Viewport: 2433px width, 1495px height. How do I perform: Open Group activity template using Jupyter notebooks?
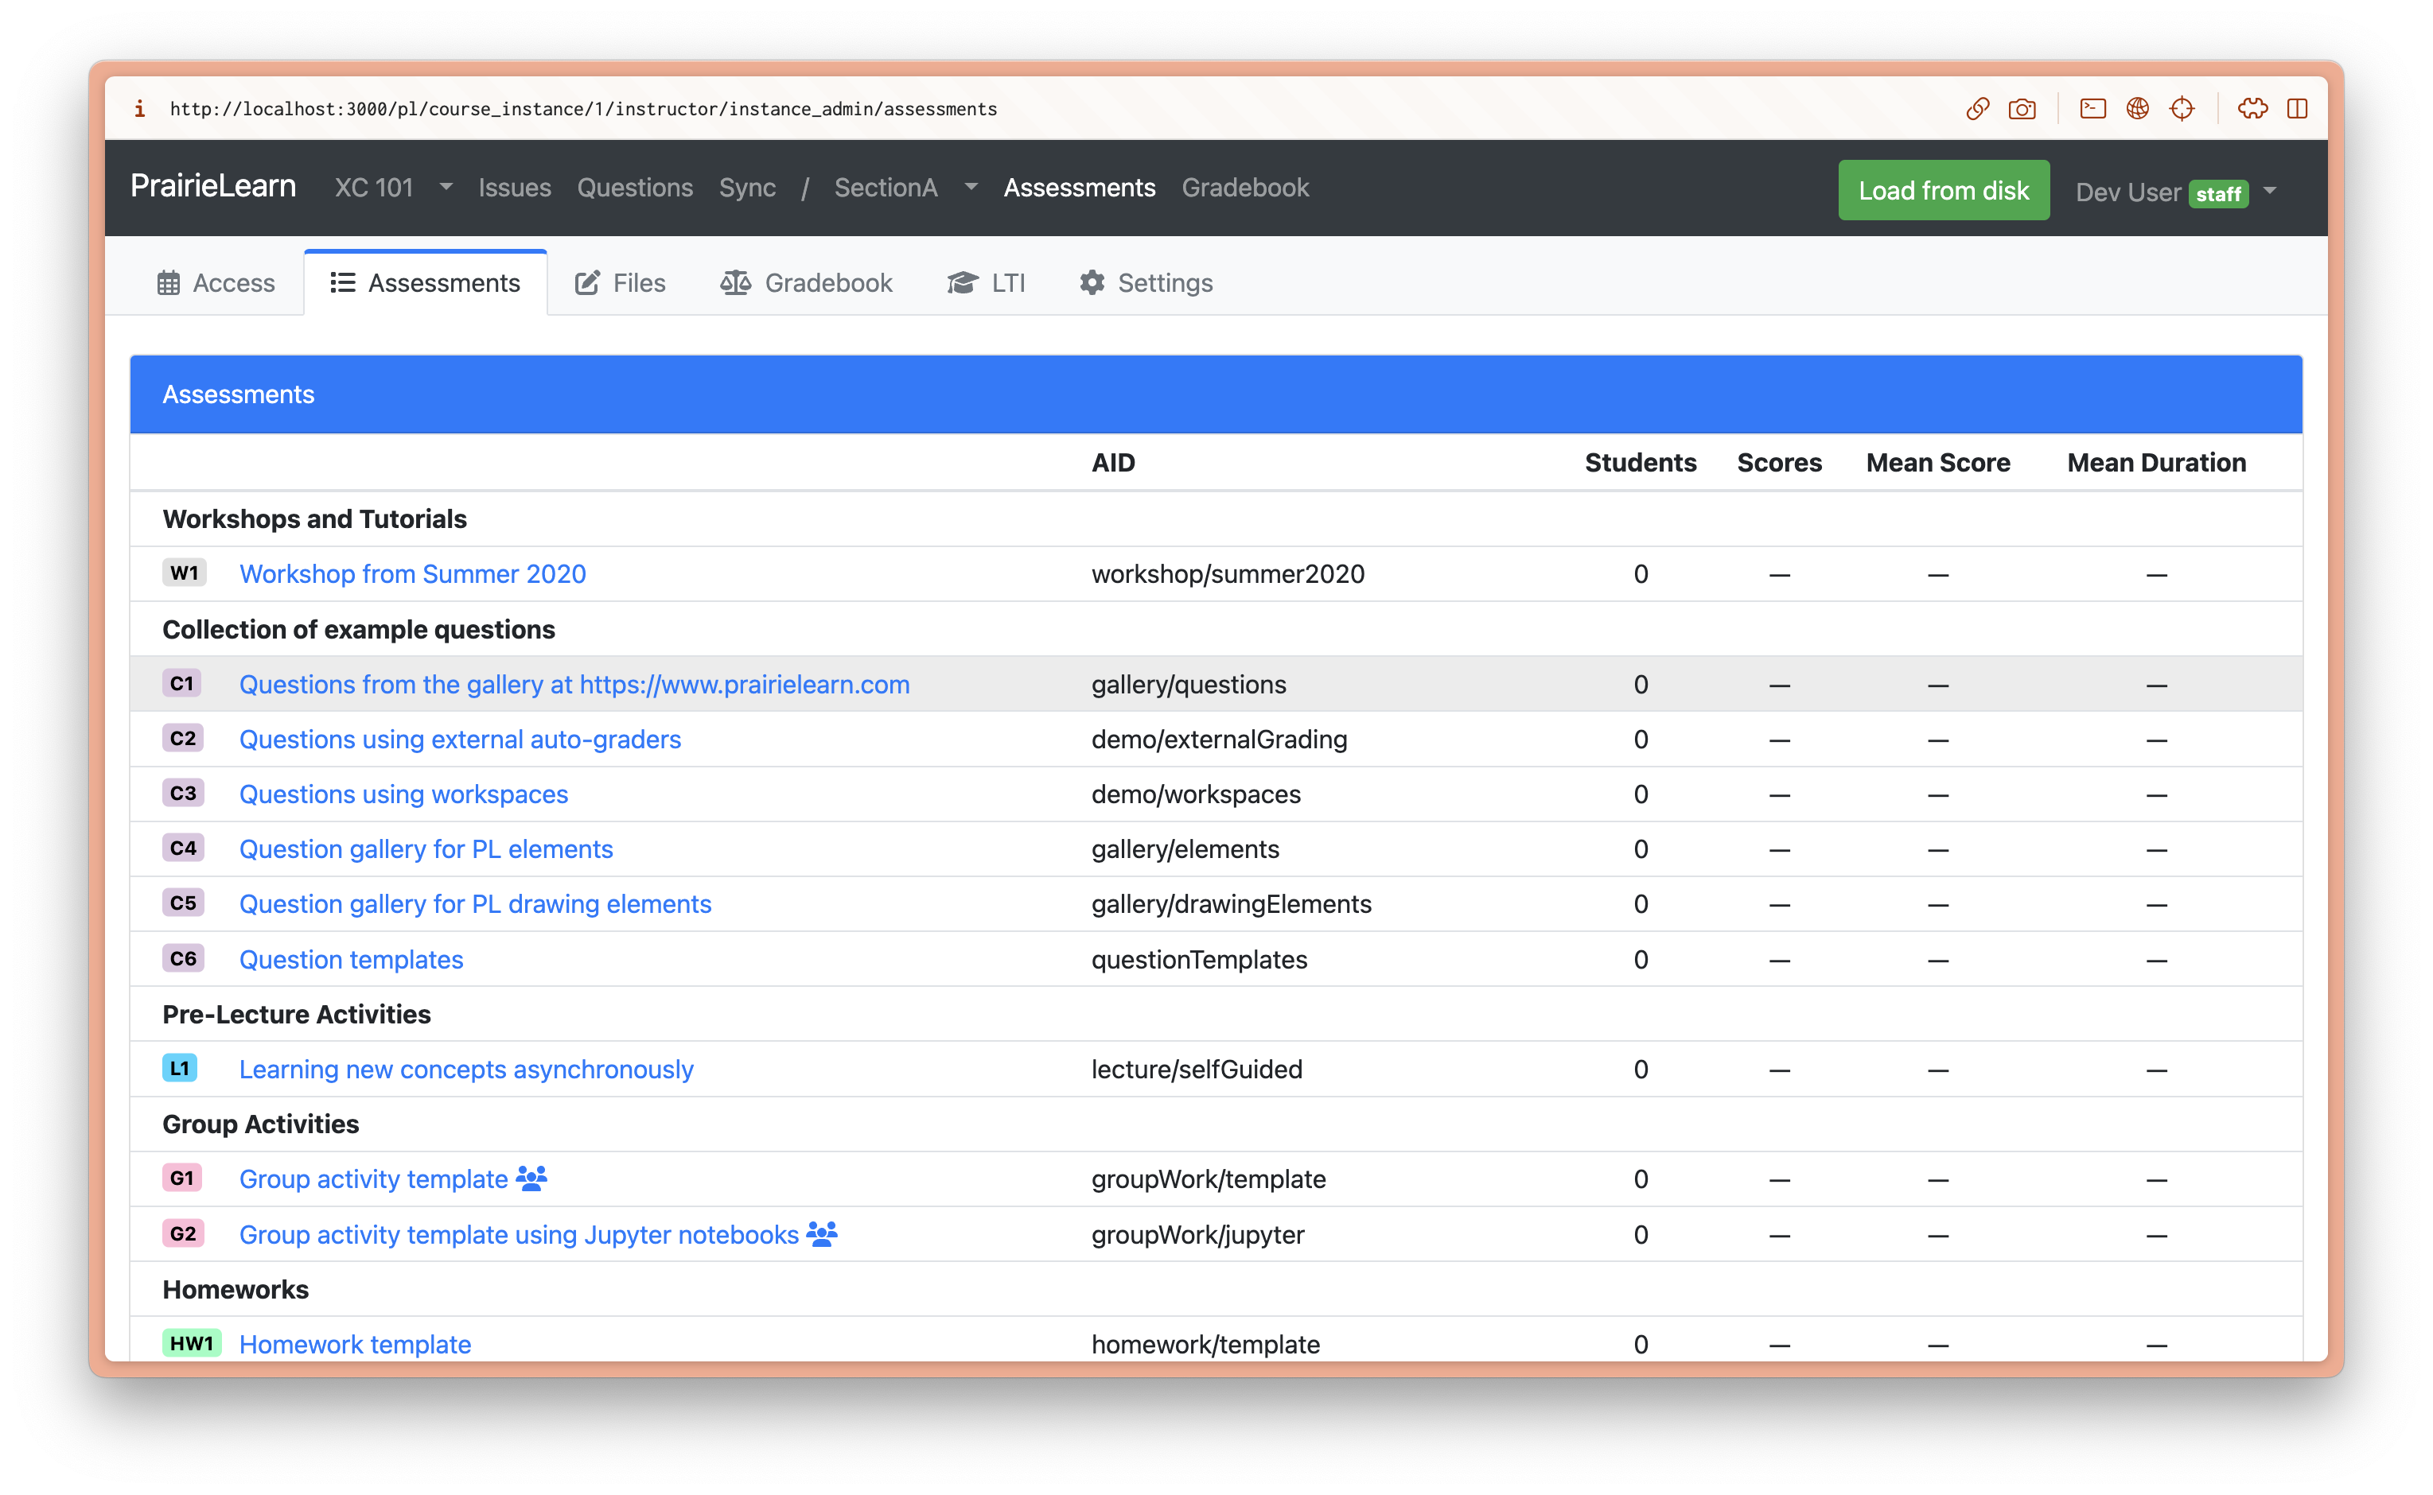click(x=520, y=1234)
